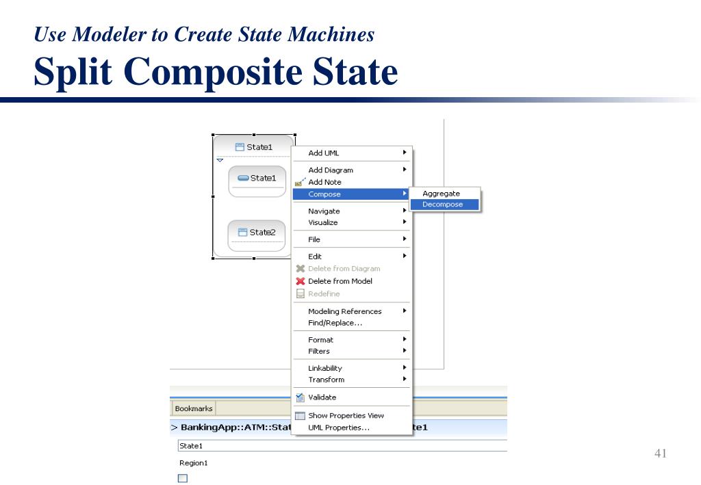Expand the Transform submenu arrow
This screenshot has width=701, height=485.
pyautogui.click(x=404, y=379)
